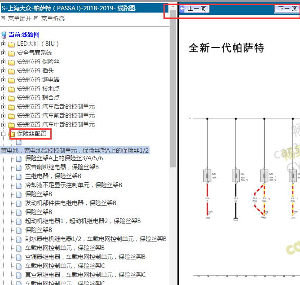Click 菜单折叠 to collapse all menus
This screenshot has height=285, width=300.
(53, 18)
